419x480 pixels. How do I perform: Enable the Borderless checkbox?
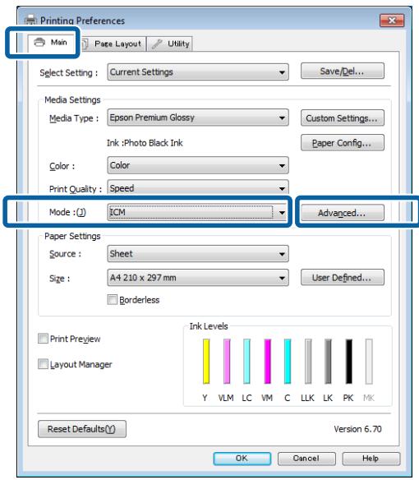tap(113, 299)
